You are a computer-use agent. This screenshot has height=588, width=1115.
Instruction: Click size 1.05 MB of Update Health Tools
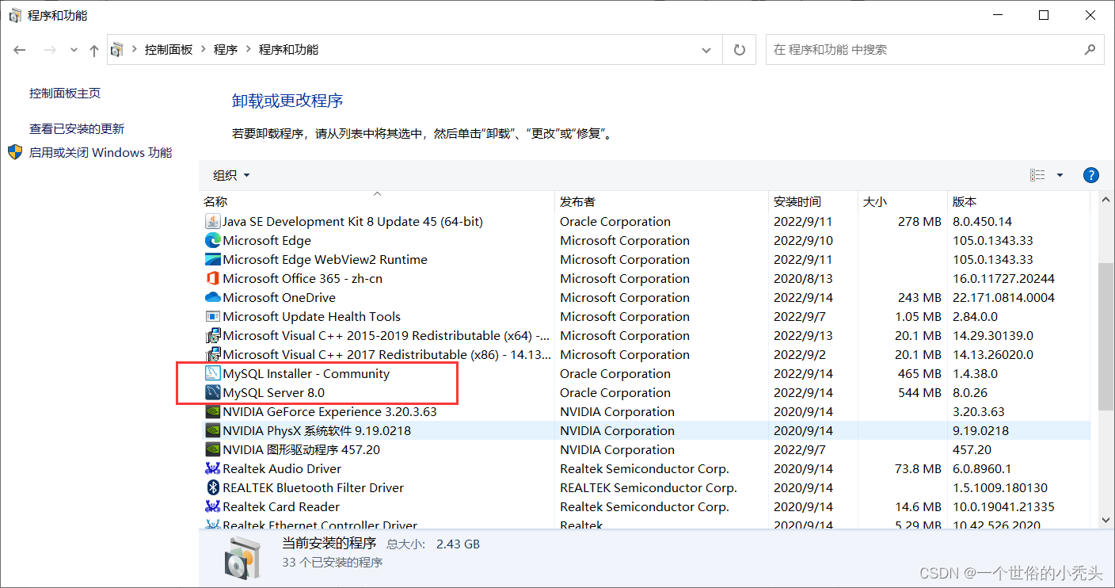pos(918,316)
